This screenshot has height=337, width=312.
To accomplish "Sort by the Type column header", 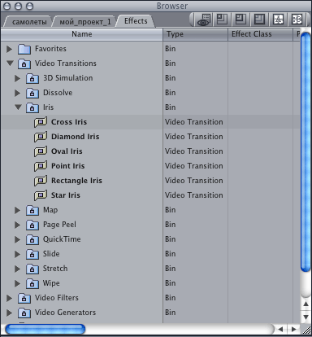I will point(195,34).
